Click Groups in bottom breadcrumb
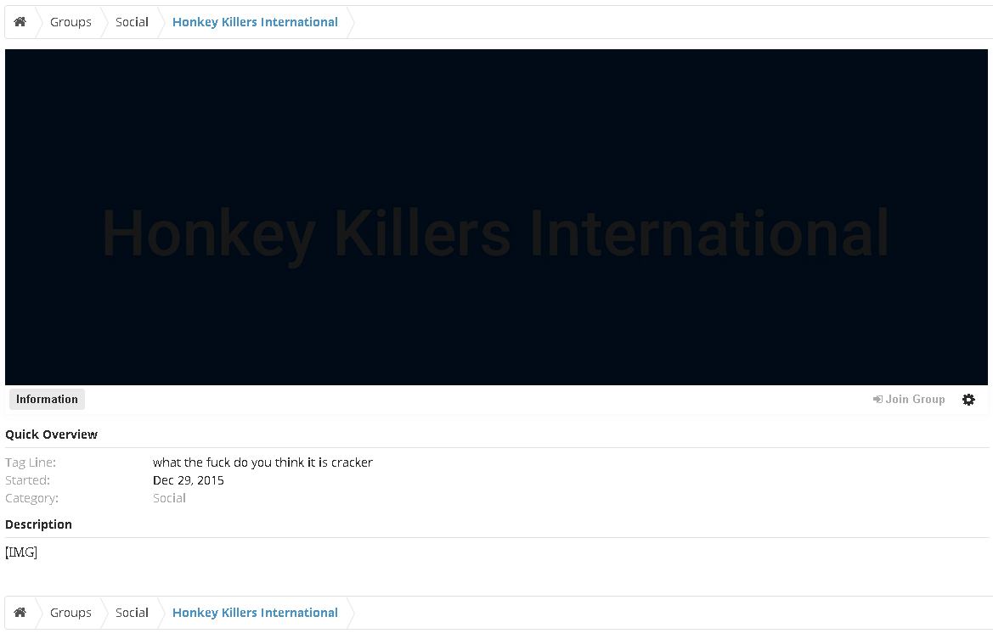Image resolution: width=993 pixels, height=639 pixels. (x=71, y=613)
